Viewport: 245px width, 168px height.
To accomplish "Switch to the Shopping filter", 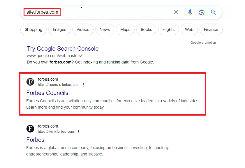I will (34, 29).
